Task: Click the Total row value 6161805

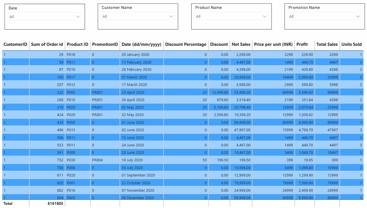Action: [56, 203]
